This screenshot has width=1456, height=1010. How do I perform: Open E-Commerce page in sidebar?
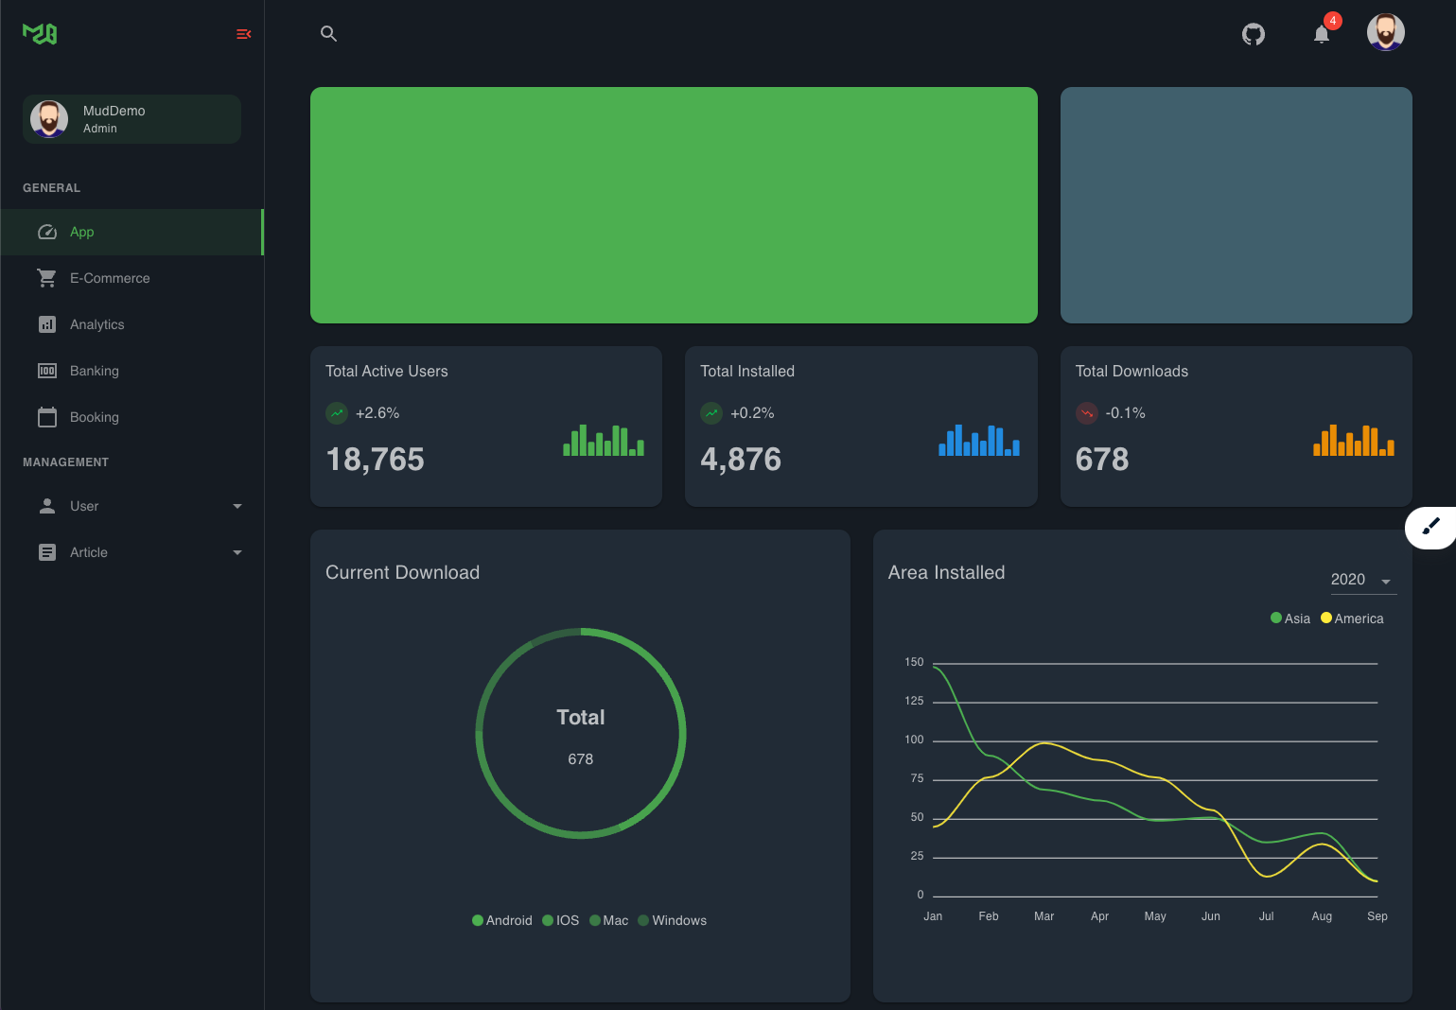click(x=132, y=278)
